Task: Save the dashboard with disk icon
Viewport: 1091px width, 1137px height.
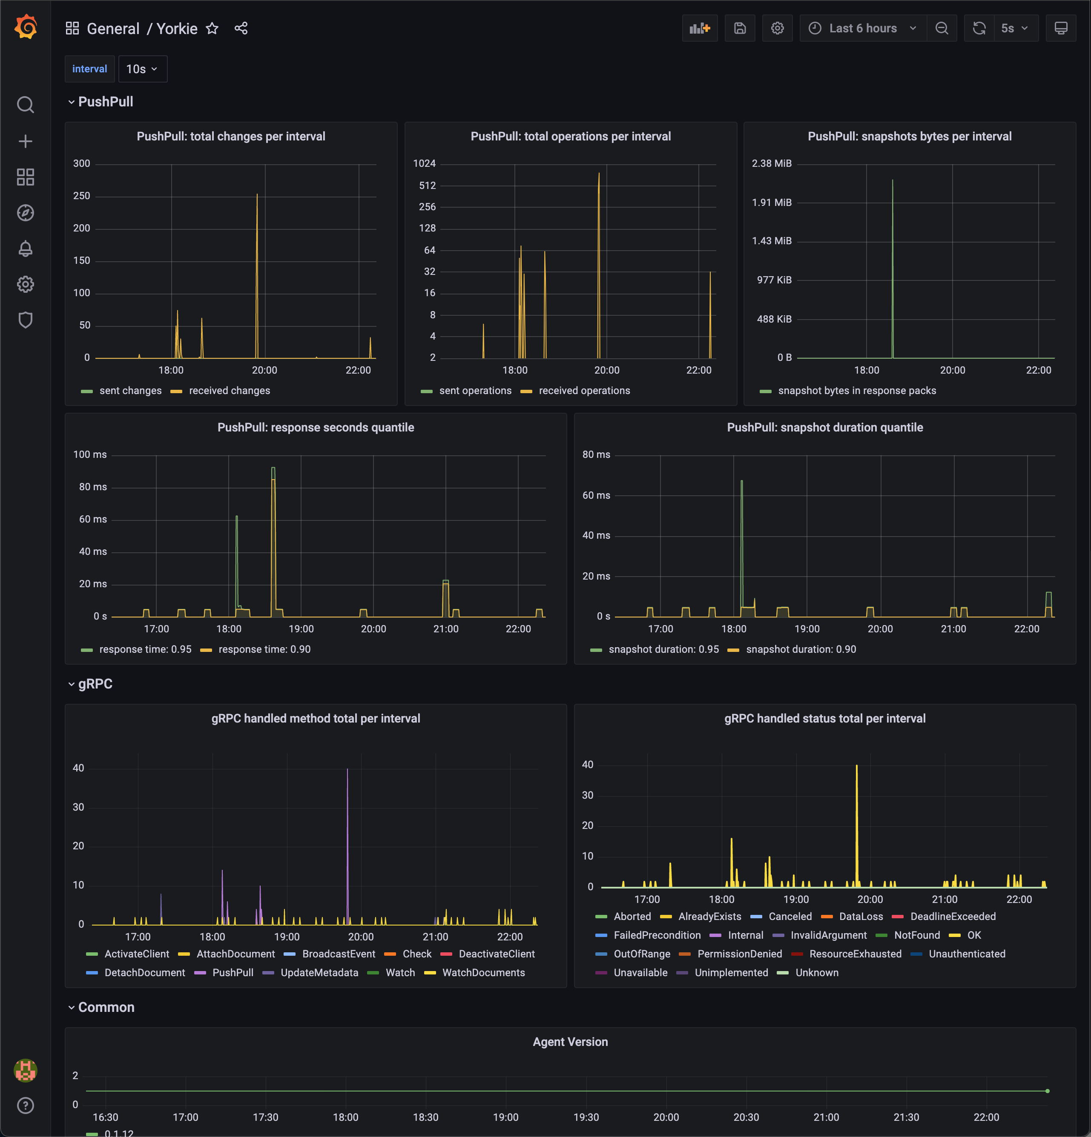Action: pyautogui.click(x=740, y=29)
